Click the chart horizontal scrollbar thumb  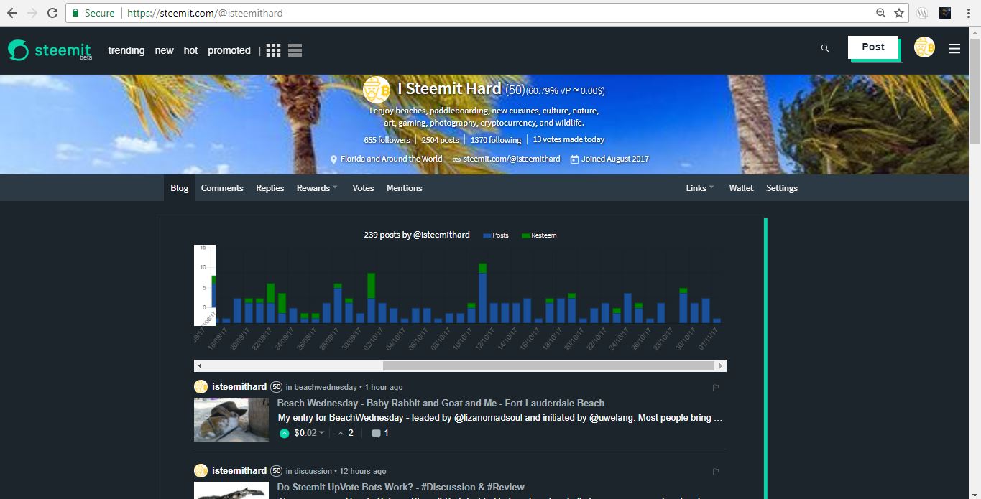tap(548, 365)
